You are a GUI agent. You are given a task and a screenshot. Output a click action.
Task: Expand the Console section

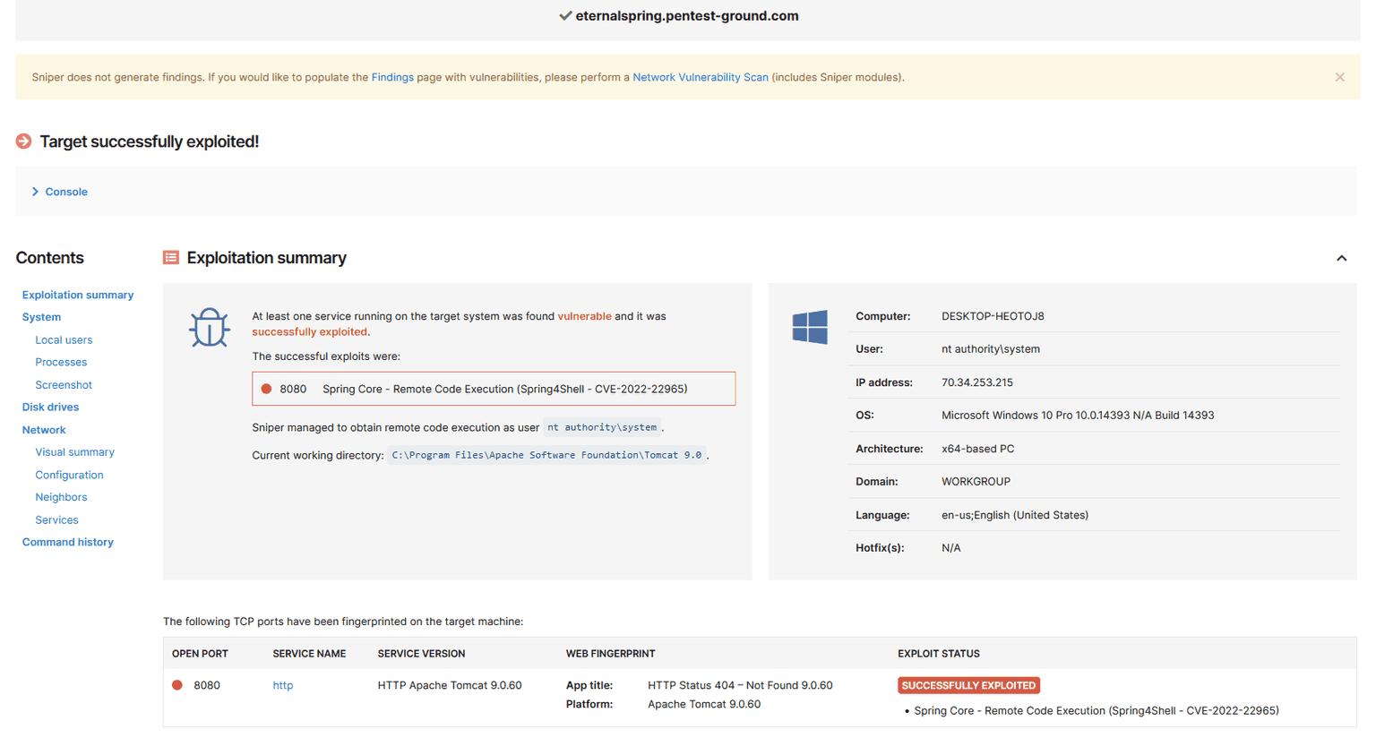(x=65, y=192)
